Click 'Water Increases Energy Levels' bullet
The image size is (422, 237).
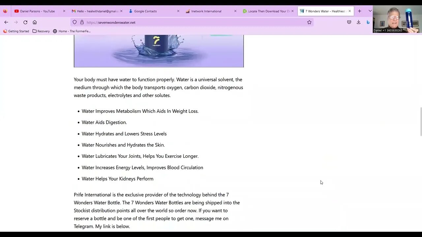coord(142,168)
